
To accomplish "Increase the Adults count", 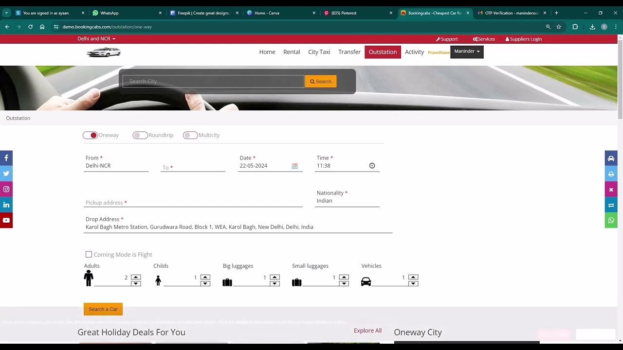I will (x=136, y=277).
